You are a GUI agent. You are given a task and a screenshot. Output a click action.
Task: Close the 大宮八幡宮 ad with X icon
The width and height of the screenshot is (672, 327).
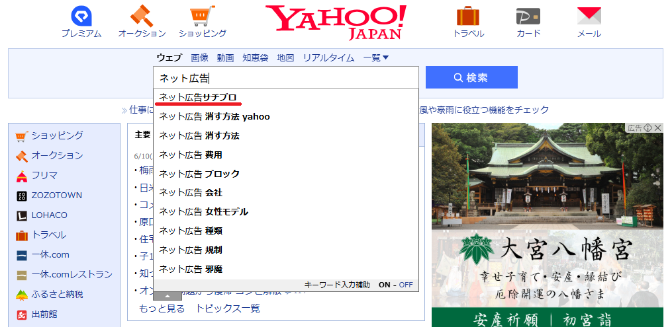(x=658, y=127)
